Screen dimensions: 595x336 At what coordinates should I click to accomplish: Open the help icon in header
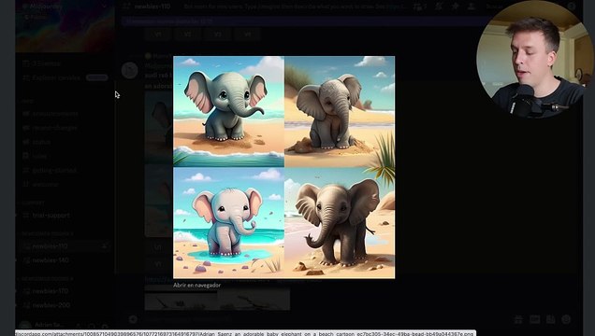(x=572, y=7)
